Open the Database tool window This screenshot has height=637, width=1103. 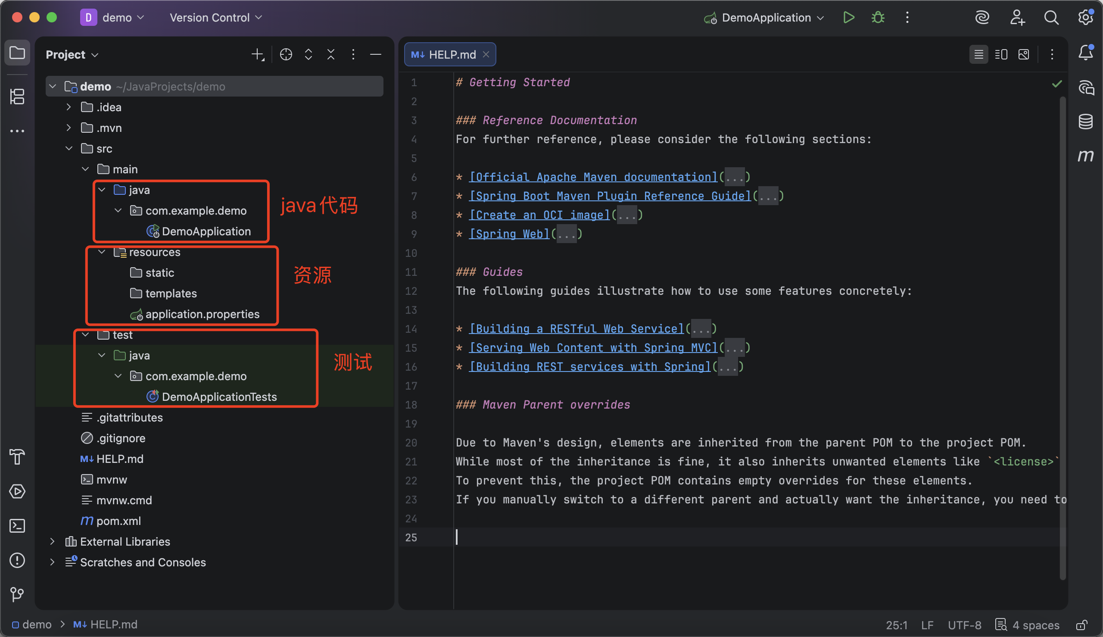click(1085, 122)
